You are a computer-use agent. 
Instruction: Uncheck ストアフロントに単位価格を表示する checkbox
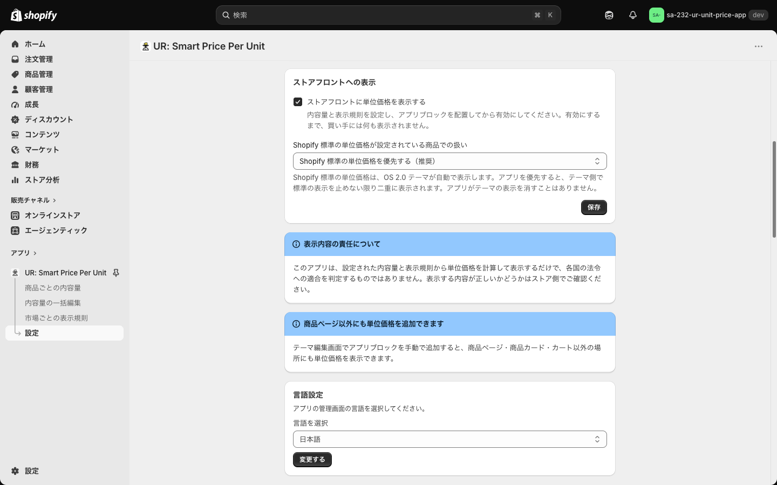point(298,102)
